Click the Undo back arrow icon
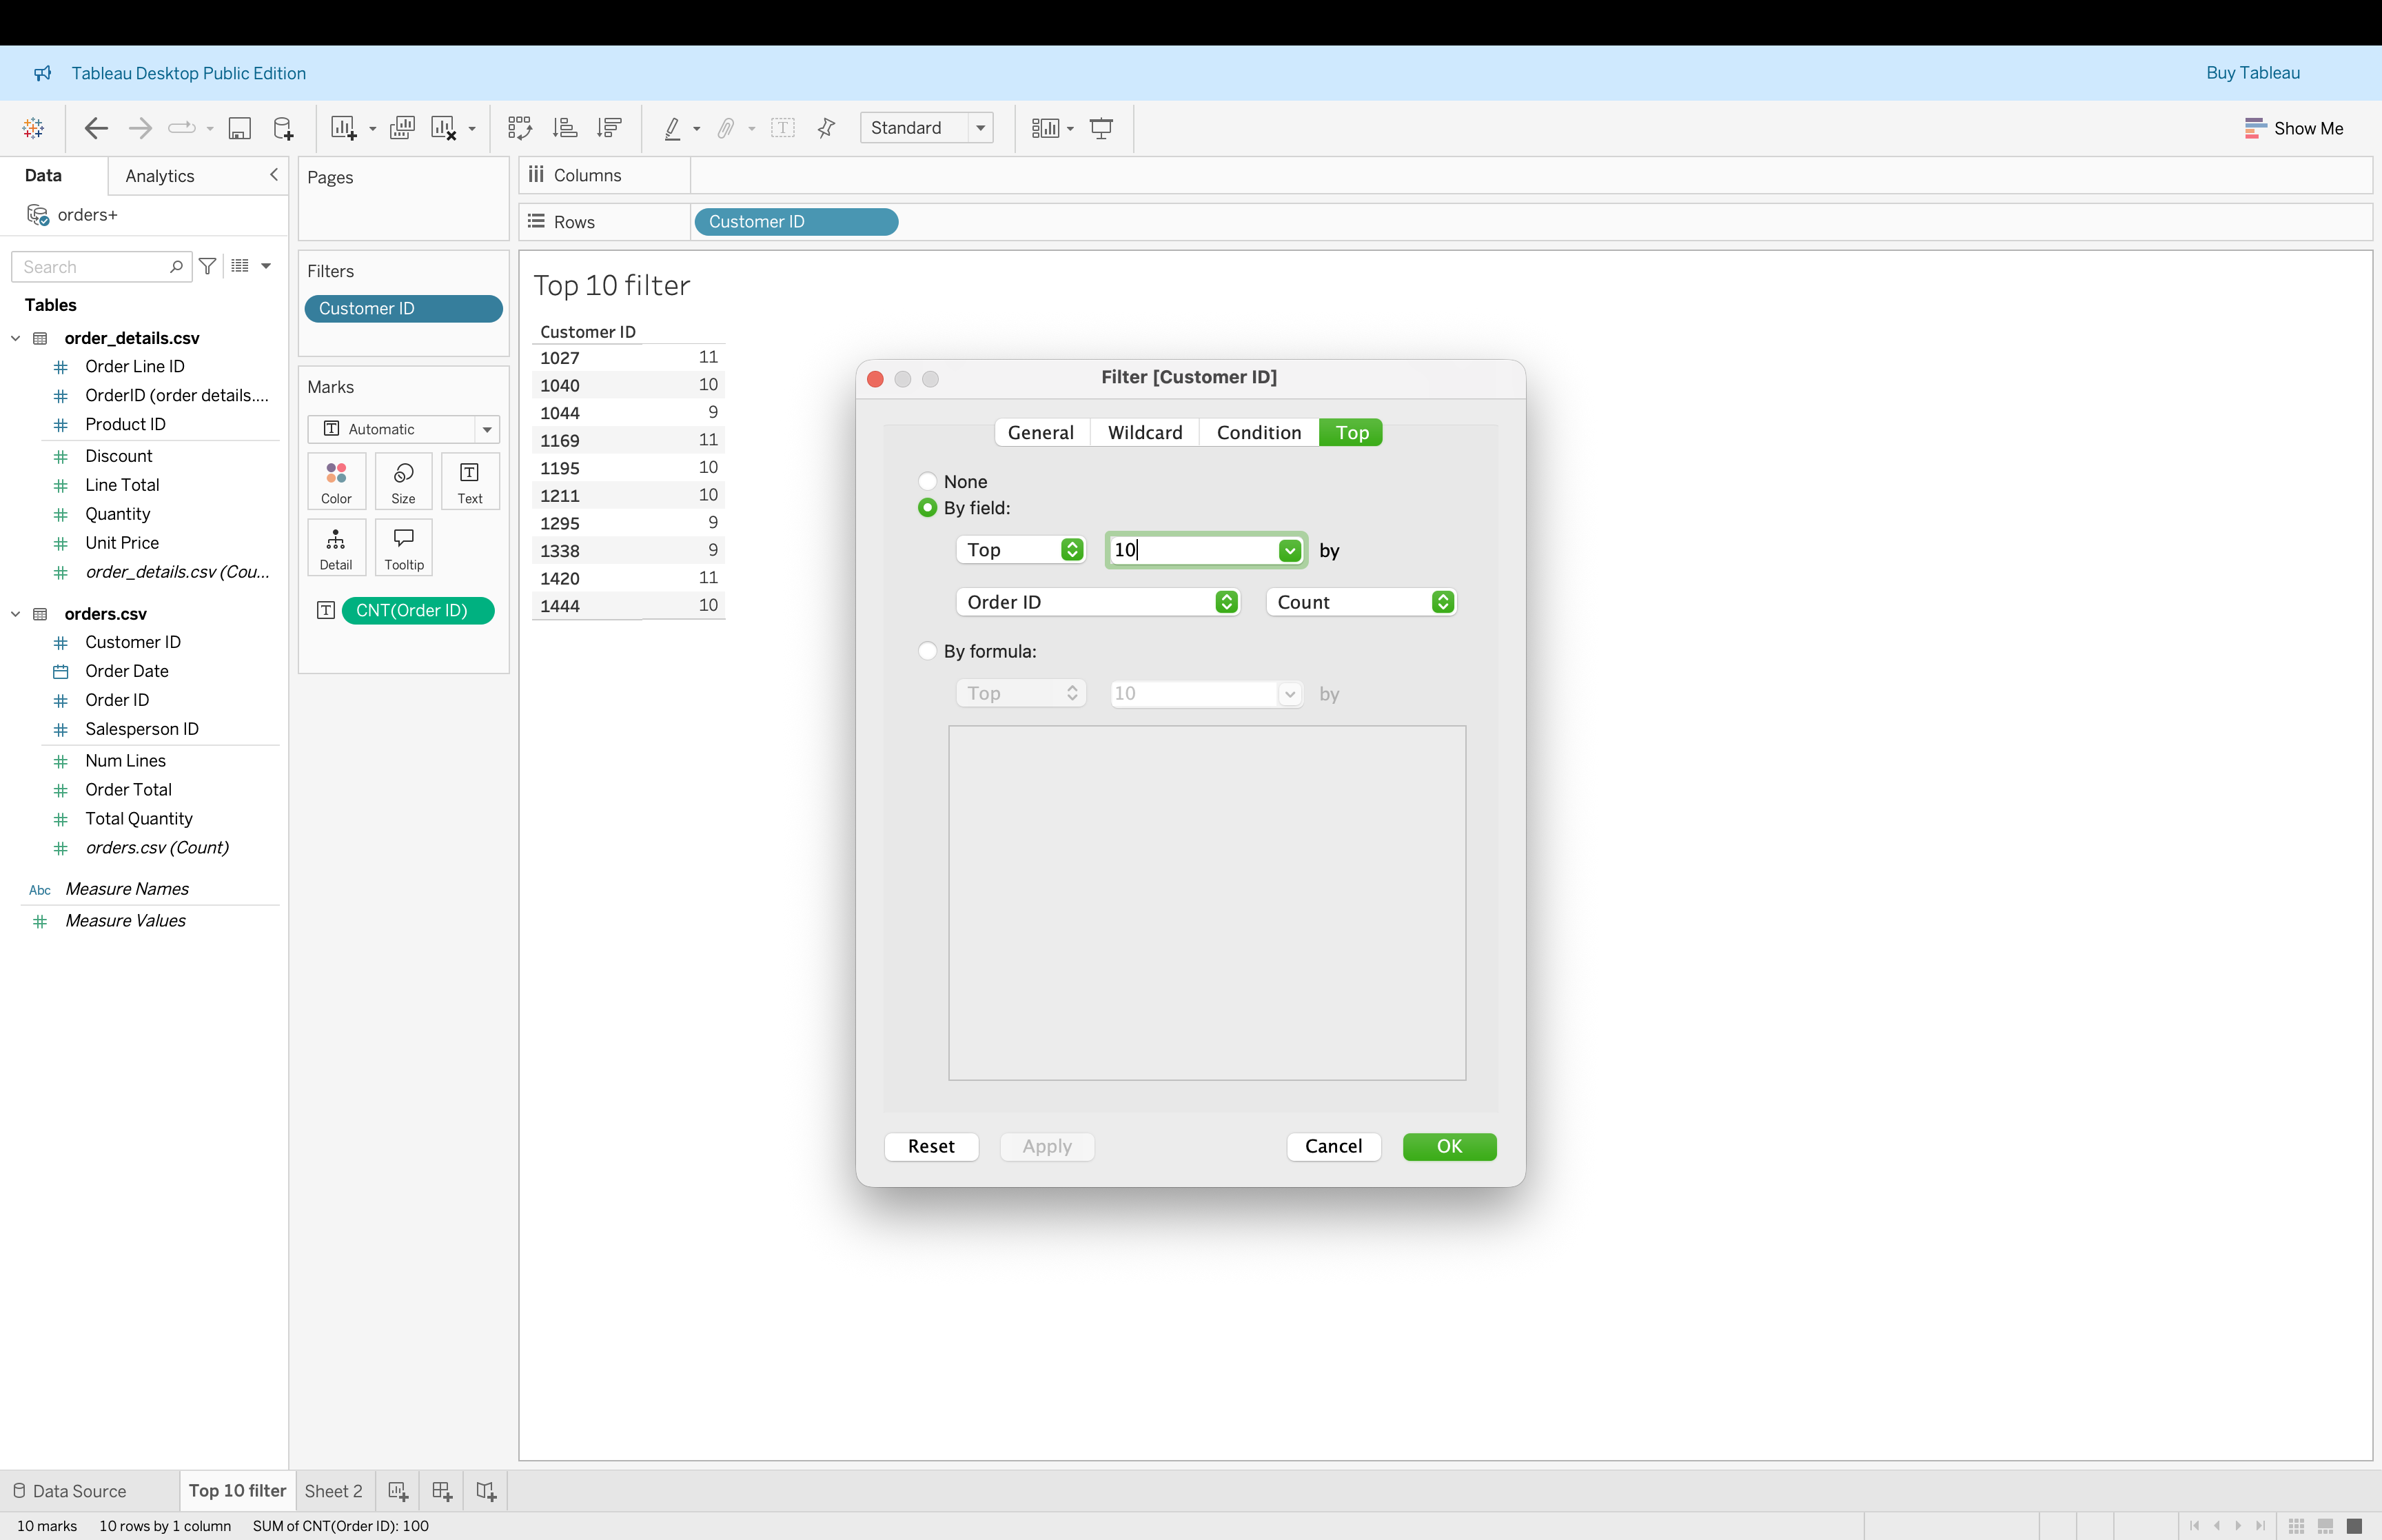The image size is (2382, 1540). click(x=96, y=128)
